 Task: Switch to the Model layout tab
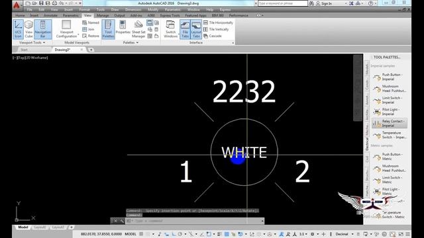(23, 227)
